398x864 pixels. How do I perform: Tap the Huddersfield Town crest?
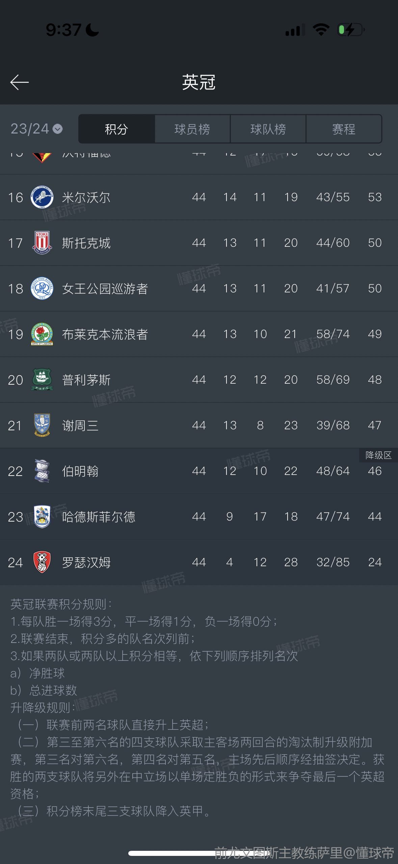coord(42,517)
